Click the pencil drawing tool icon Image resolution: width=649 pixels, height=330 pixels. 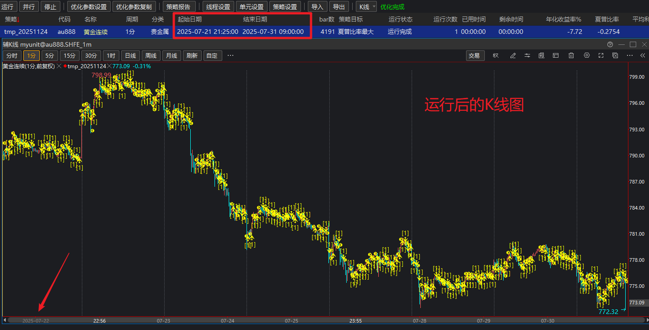click(513, 56)
